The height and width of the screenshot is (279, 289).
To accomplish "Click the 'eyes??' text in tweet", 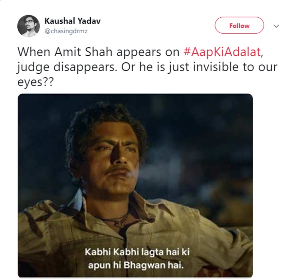I will pos(35,82).
